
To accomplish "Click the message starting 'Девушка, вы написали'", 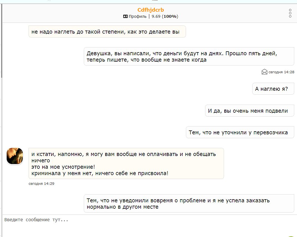I will pos(189,56).
